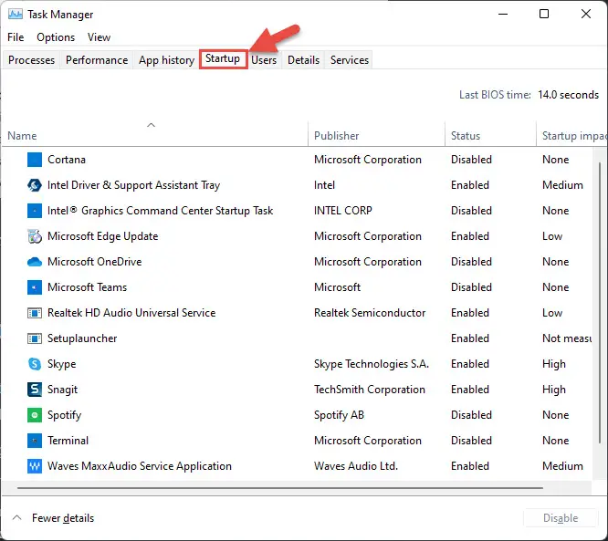The height and width of the screenshot is (541, 608).
Task: Switch to the Details tab
Action: (x=304, y=60)
